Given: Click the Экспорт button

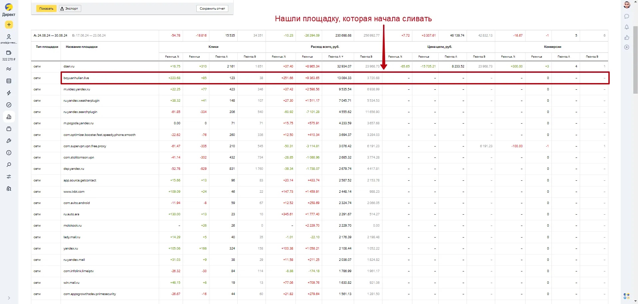Looking at the screenshot, I should 70,9.
